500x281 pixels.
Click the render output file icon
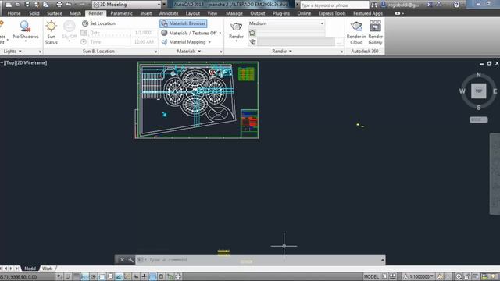[x=252, y=42]
